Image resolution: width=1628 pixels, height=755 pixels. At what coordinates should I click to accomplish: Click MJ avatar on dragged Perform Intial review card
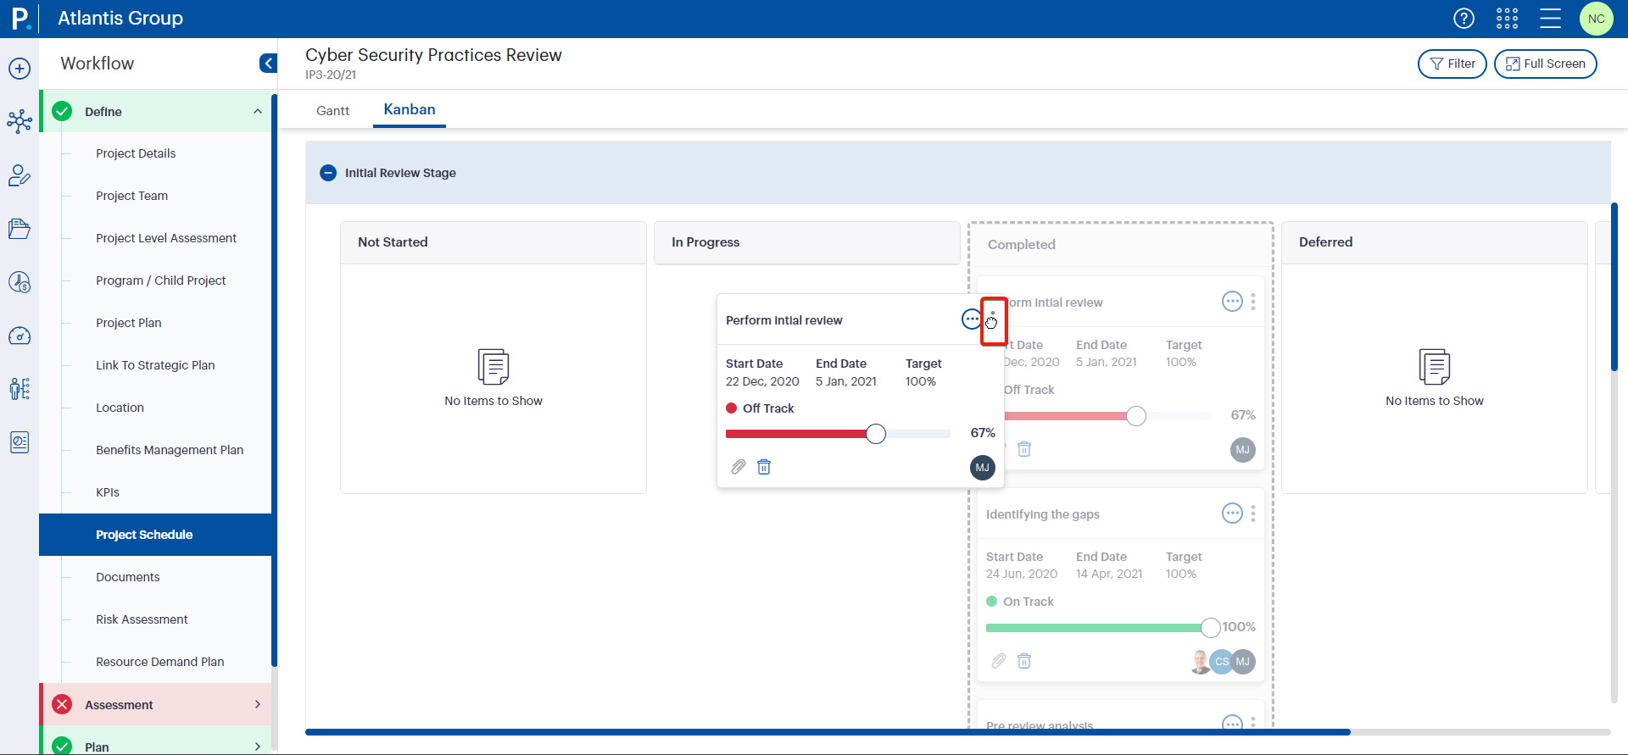pos(982,468)
